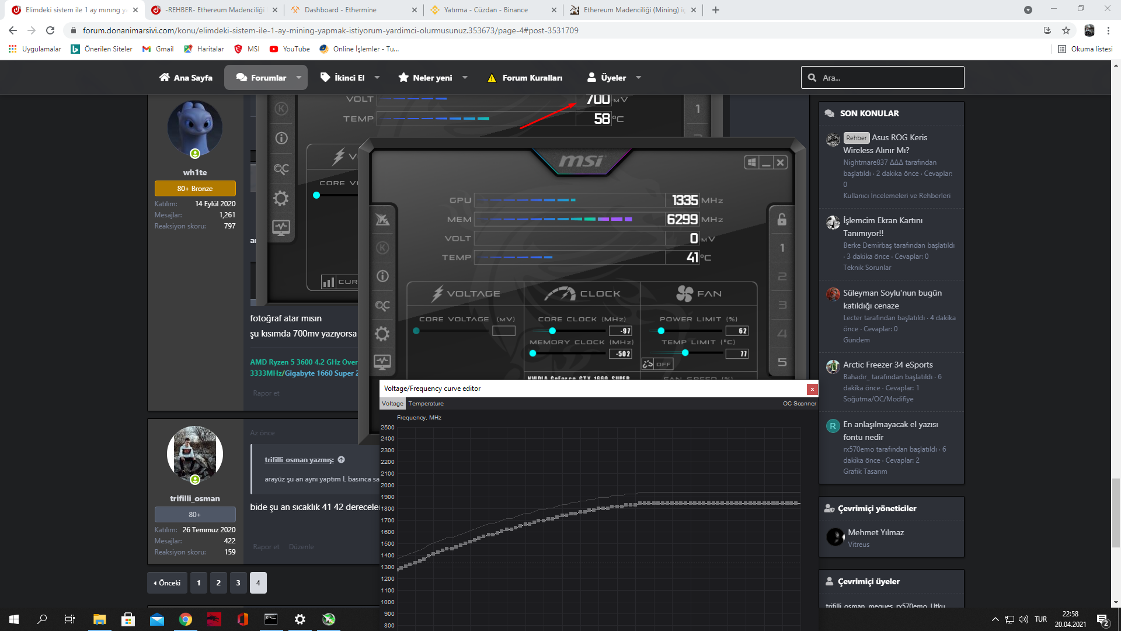Image resolution: width=1121 pixels, height=631 pixels.
Task: Open wh1te user profile name
Action: pos(195,172)
